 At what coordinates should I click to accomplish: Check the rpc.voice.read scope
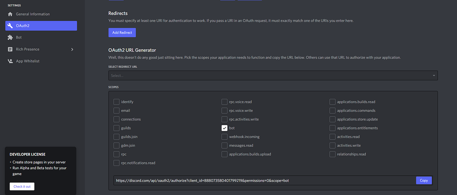(x=225, y=102)
